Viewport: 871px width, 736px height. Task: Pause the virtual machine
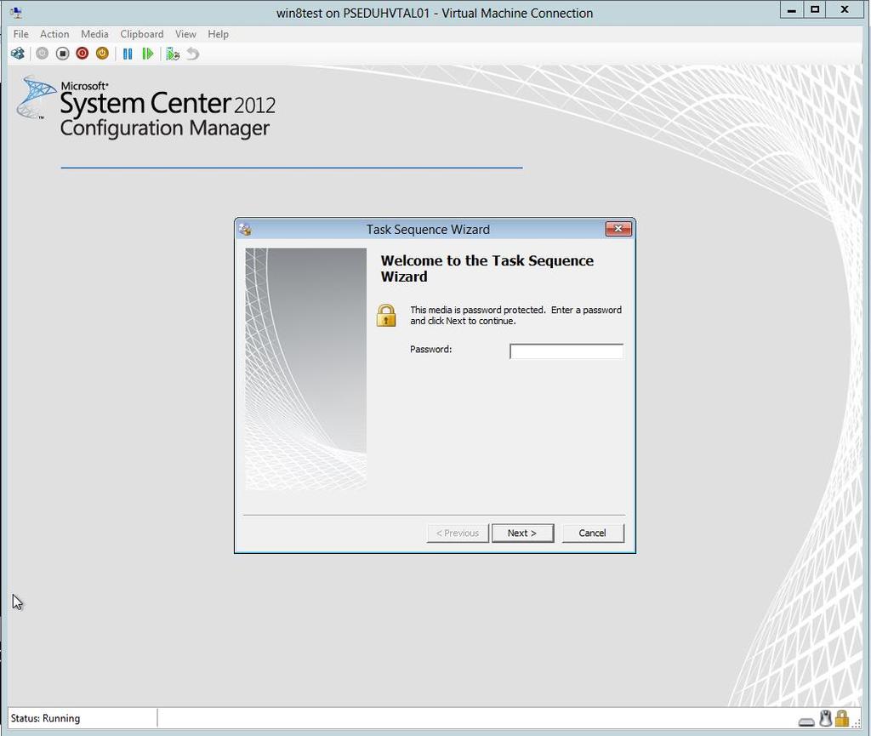pyautogui.click(x=128, y=54)
